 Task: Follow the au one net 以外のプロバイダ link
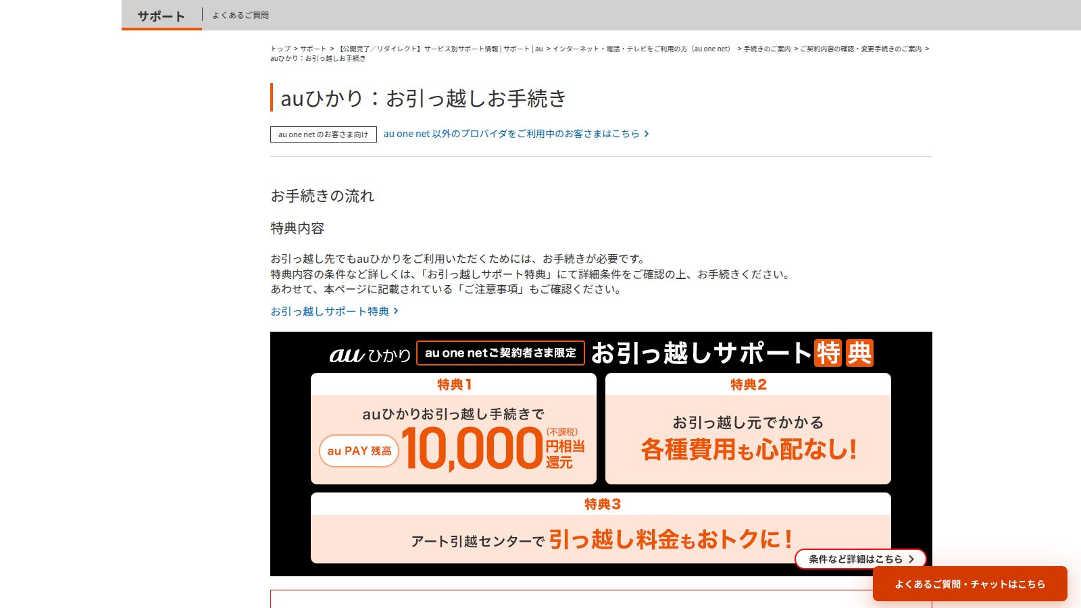tap(516, 134)
